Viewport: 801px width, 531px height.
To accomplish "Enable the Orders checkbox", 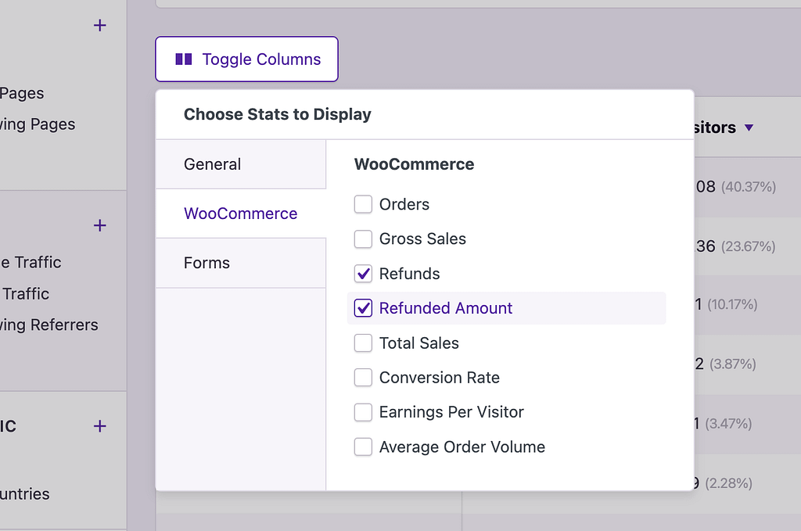I will point(363,205).
